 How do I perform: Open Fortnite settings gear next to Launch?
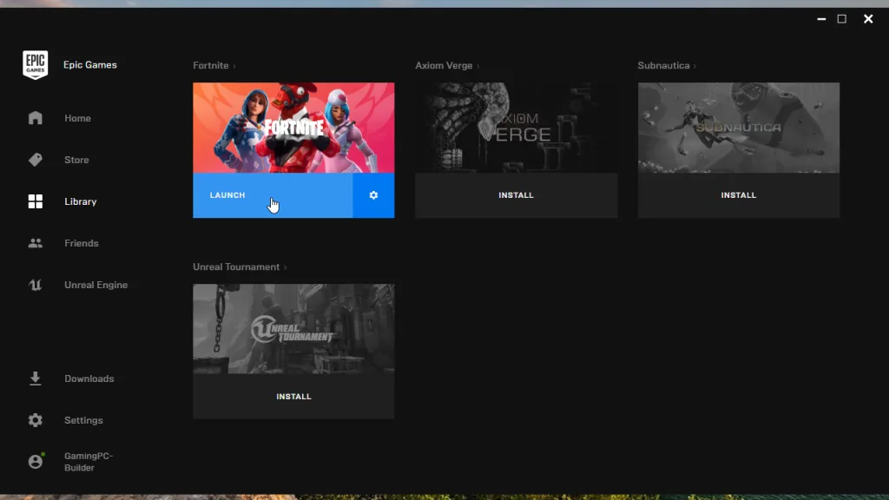[373, 195]
